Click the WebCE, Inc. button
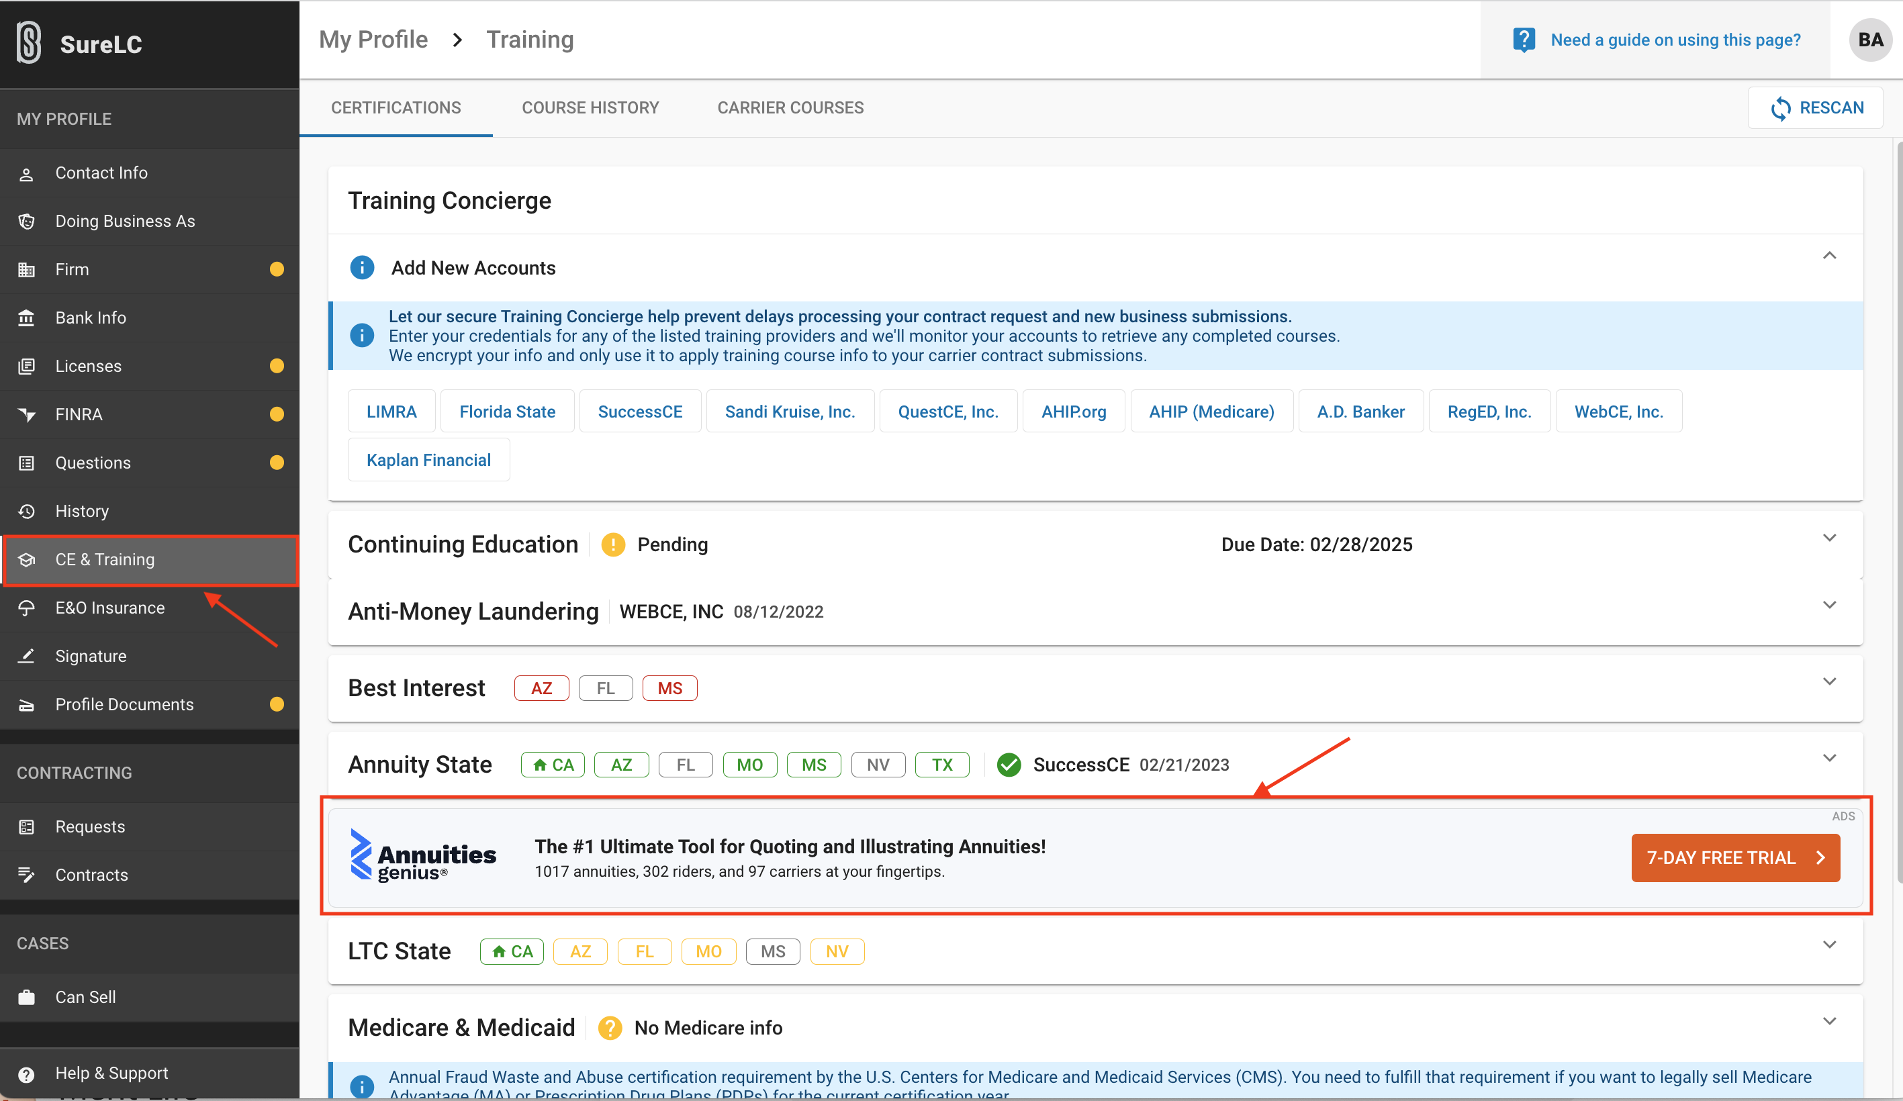The height and width of the screenshot is (1101, 1903). [1619, 412]
